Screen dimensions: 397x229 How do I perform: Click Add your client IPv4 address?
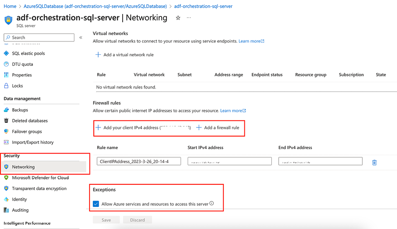pos(143,127)
